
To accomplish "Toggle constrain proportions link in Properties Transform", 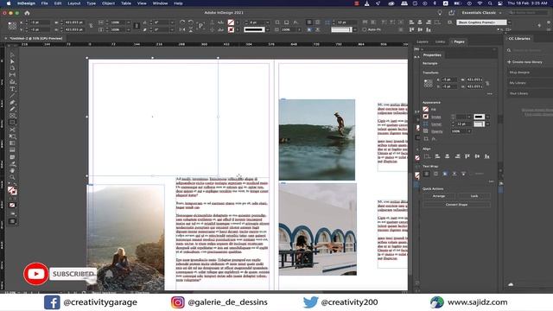I will [x=487, y=83].
